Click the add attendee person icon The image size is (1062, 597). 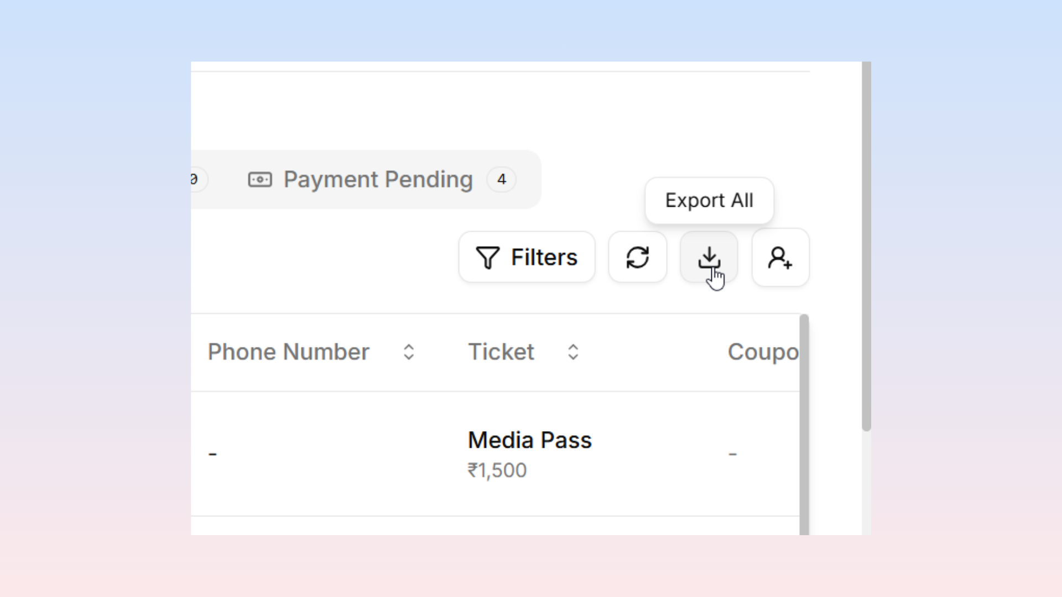point(780,258)
